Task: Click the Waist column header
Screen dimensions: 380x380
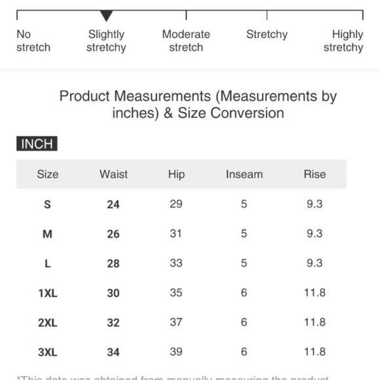Action: tap(113, 174)
